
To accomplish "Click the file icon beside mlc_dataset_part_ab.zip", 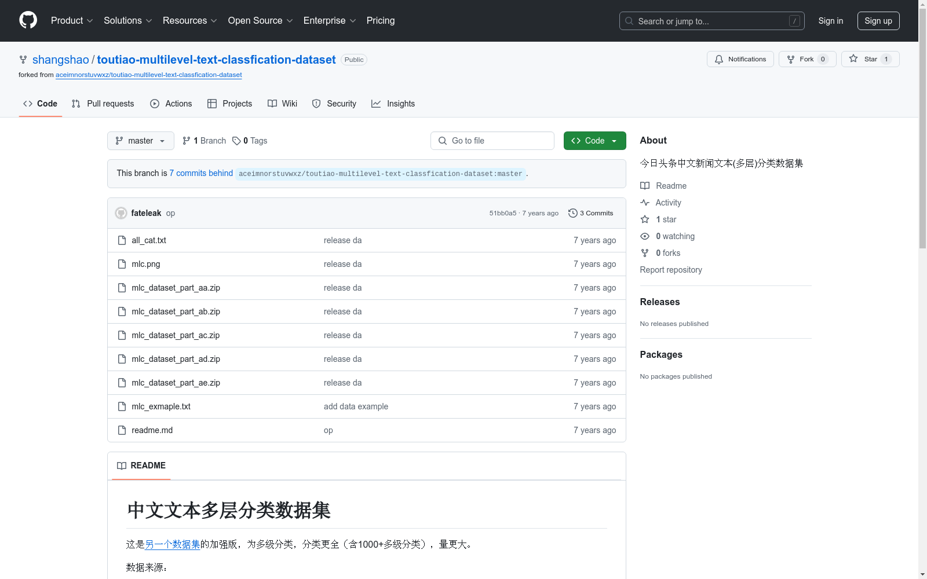I will [122, 312].
